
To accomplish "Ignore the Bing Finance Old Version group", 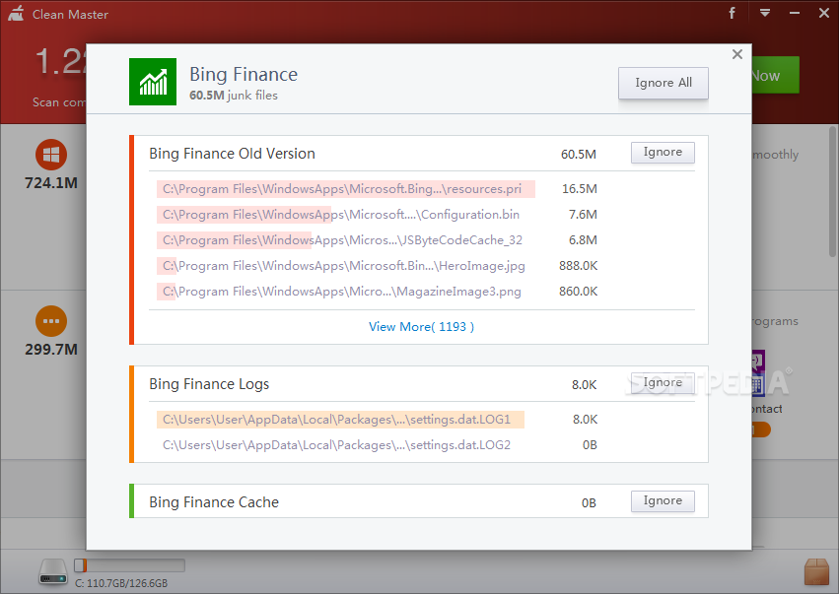I will 663,153.
